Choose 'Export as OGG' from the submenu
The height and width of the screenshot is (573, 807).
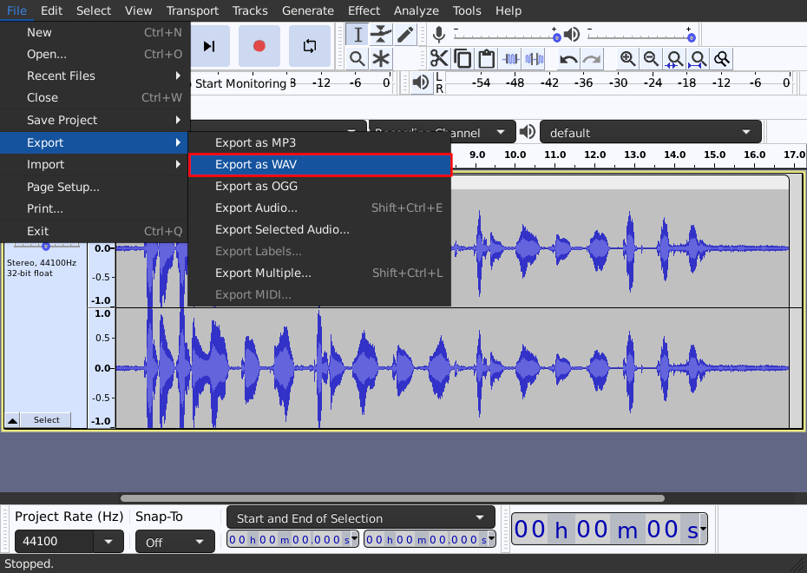[x=320, y=186]
